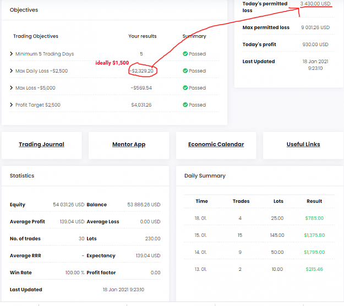Screen dimensions: 344x306
Task: Click Balance value 53 886.26 USD
Action: (x=144, y=204)
